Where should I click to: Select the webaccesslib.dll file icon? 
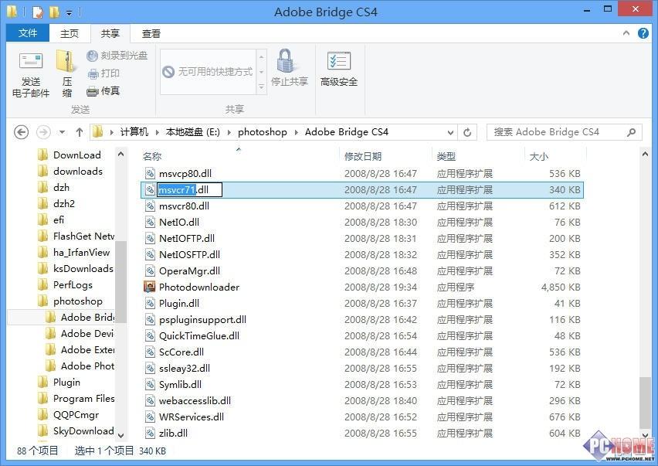tap(151, 401)
